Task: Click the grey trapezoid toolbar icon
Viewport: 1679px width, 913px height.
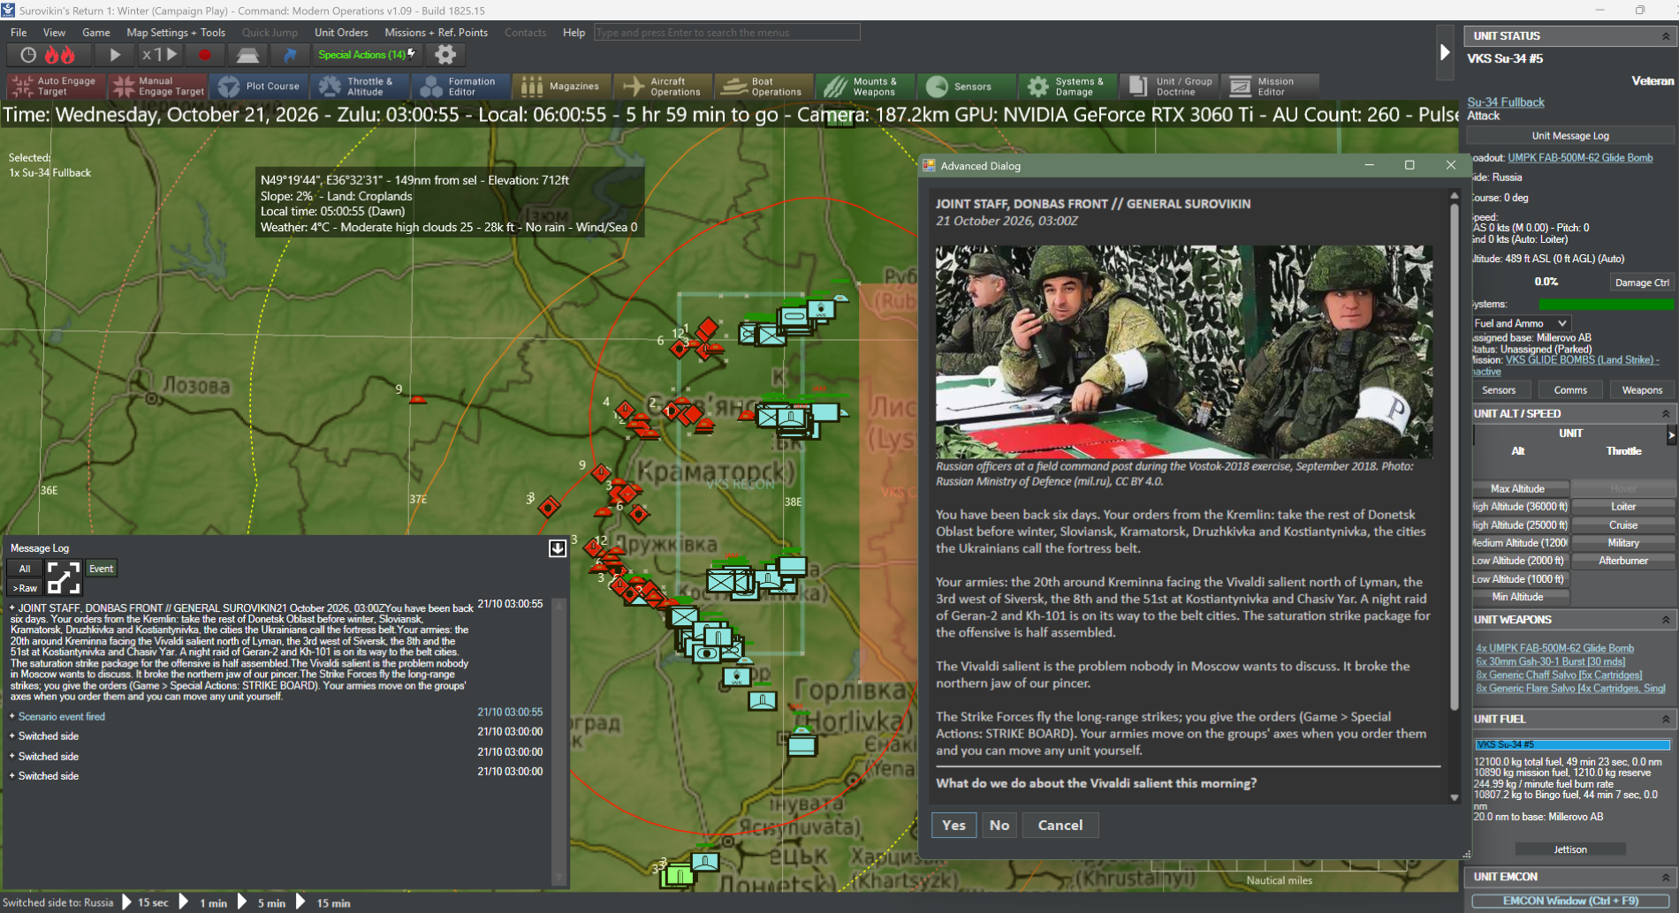Action: point(247,55)
